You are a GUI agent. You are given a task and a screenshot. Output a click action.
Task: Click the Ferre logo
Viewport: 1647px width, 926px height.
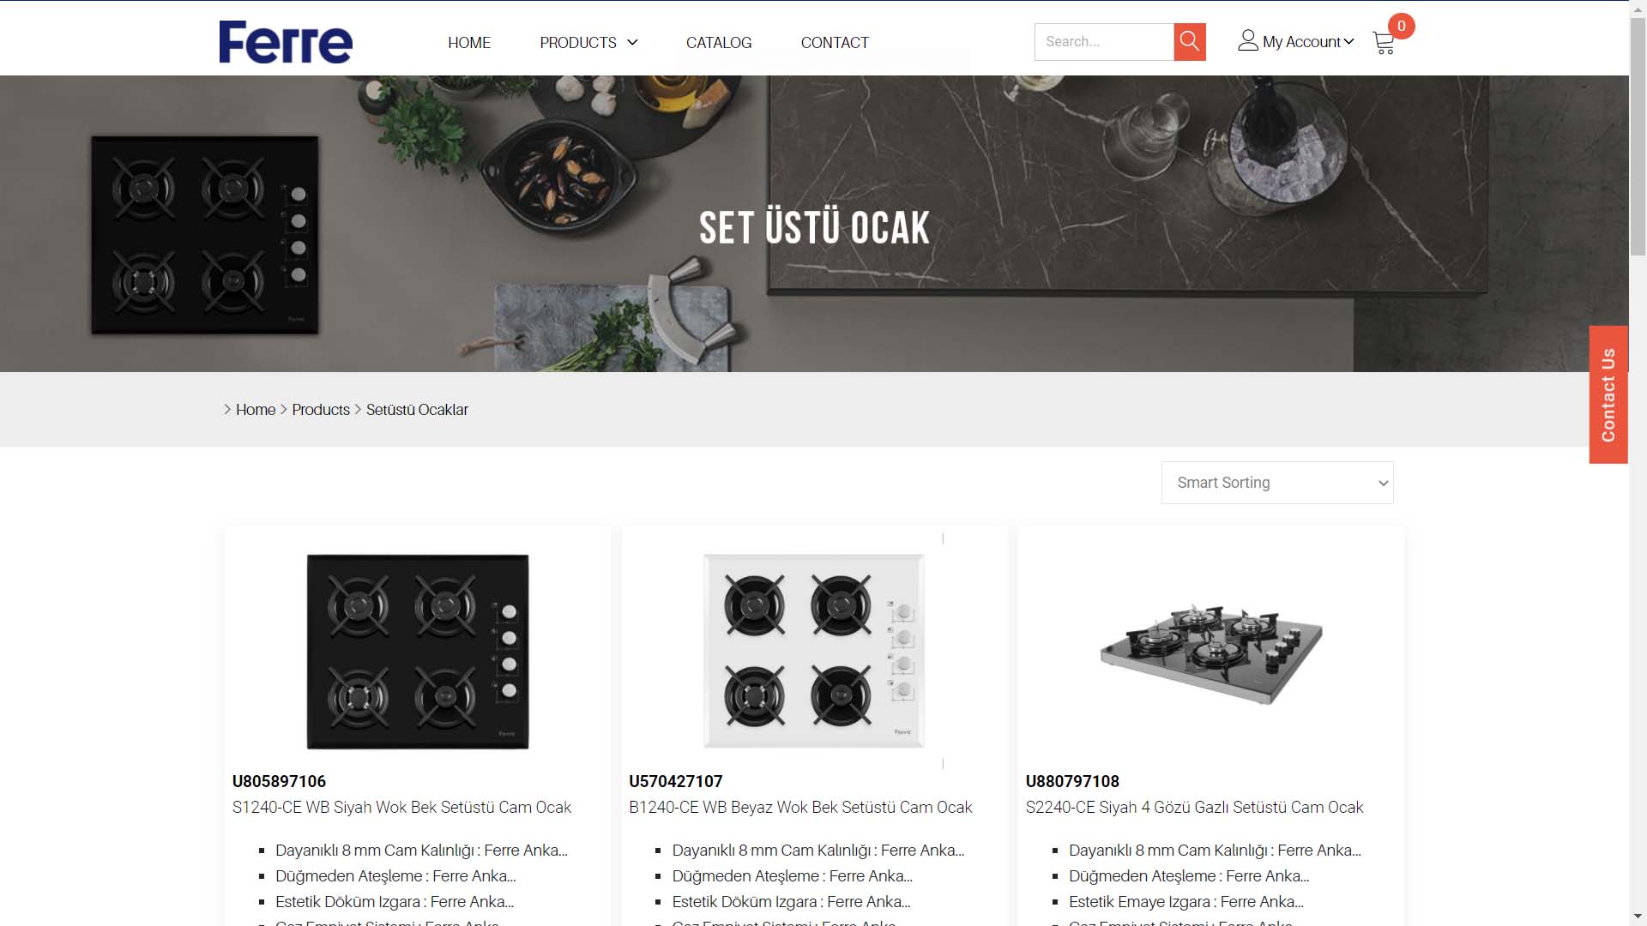(286, 42)
